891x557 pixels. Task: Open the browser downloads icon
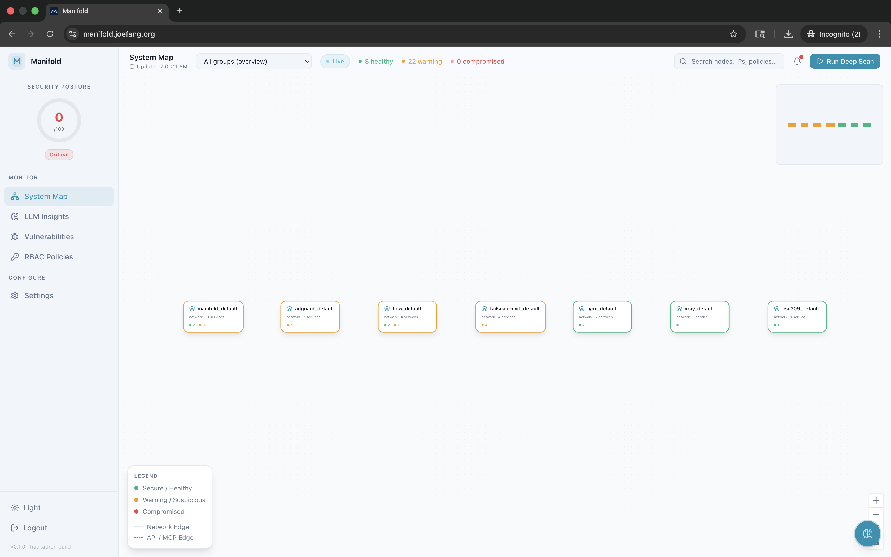click(x=788, y=34)
